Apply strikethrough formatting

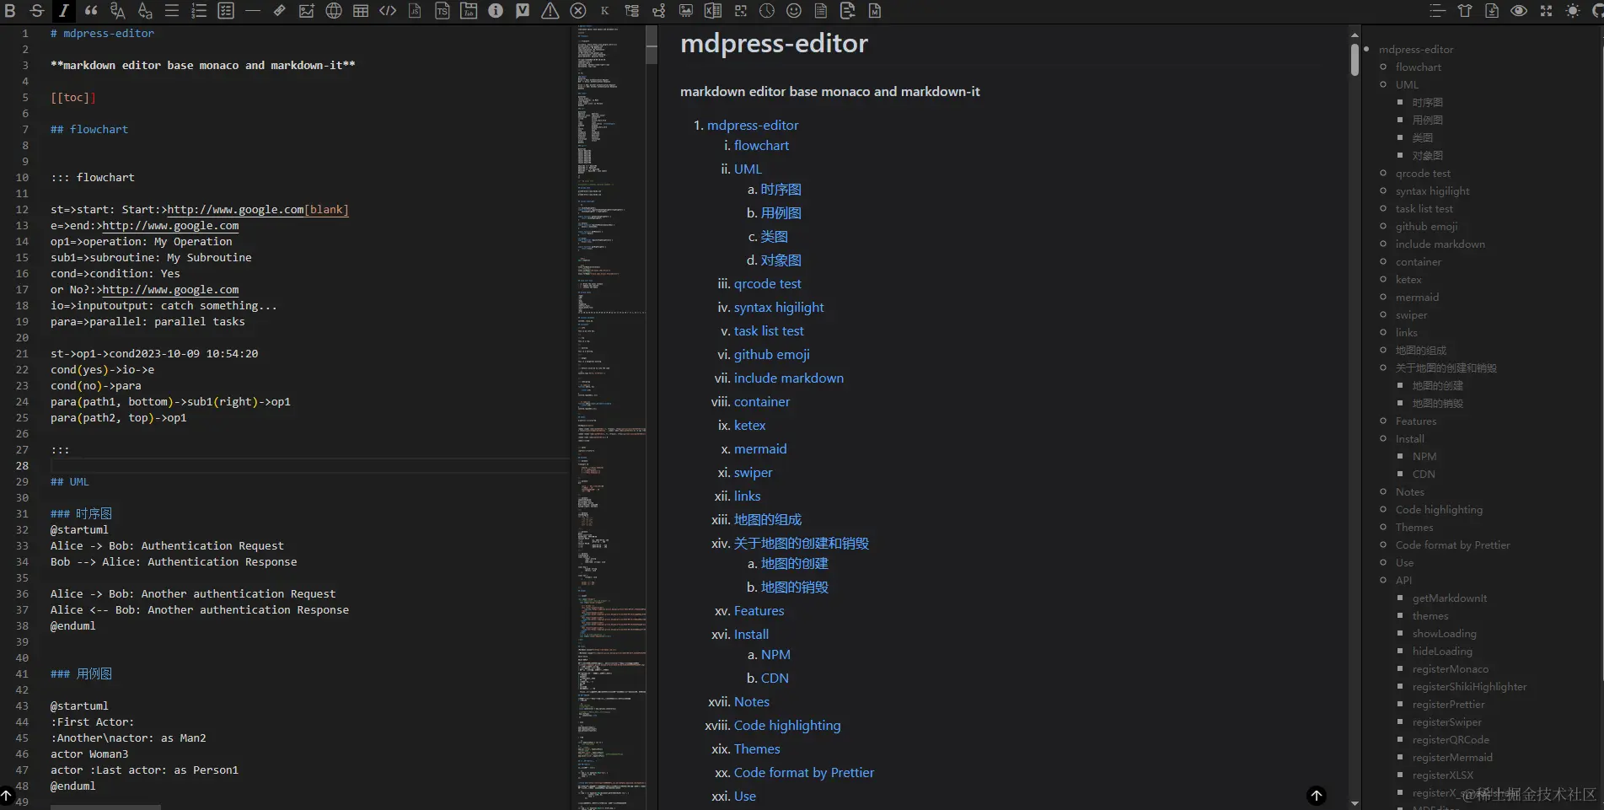tap(37, 11)
